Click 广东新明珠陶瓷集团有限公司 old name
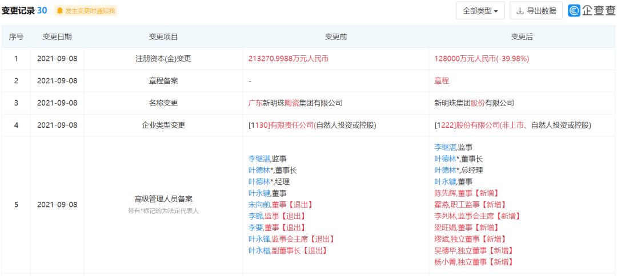 (295, 103)
